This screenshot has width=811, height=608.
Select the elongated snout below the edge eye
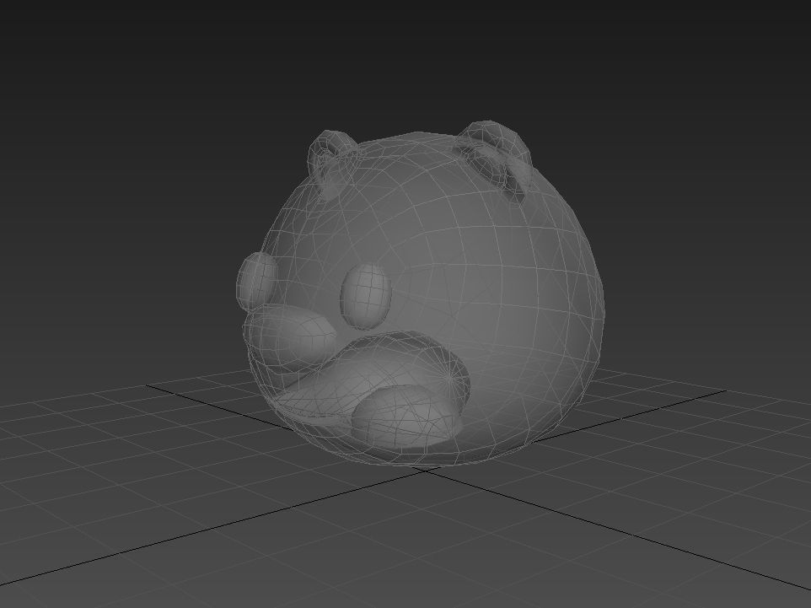[x=290, y=336]
